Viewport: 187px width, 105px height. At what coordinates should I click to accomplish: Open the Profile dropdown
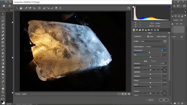tap(151, 41)
